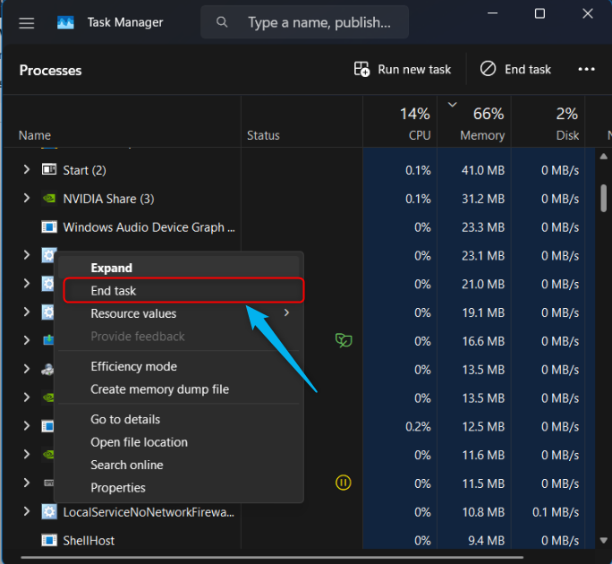Click the Start process icon

point(49,169)
